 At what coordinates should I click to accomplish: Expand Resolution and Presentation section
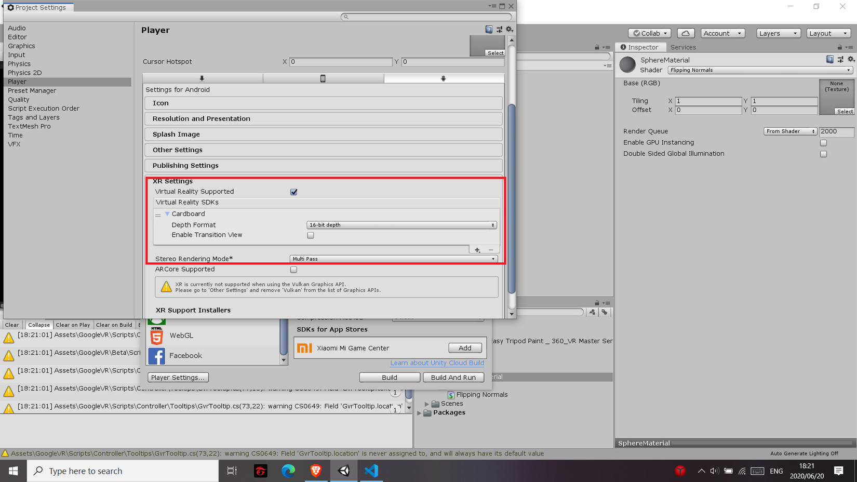click(324, 119)
